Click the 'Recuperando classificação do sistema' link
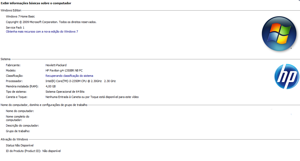300x161 pixels. (69, 76)
